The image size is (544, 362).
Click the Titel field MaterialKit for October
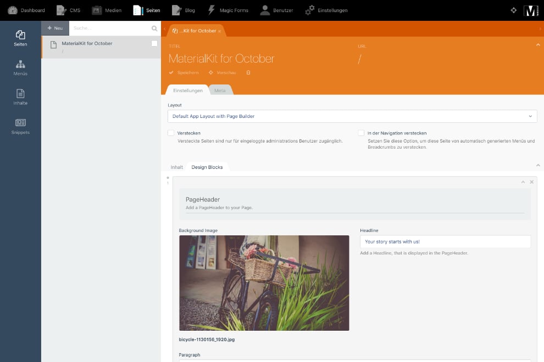pyautogui.click(x=221, y=59)
